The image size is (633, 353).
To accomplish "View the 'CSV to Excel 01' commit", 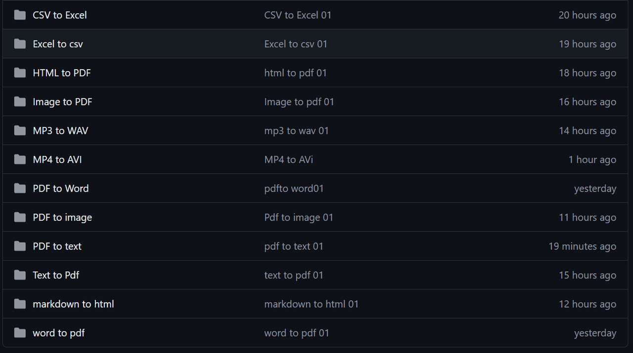I will pyautogui.click(x=298, y=15).
